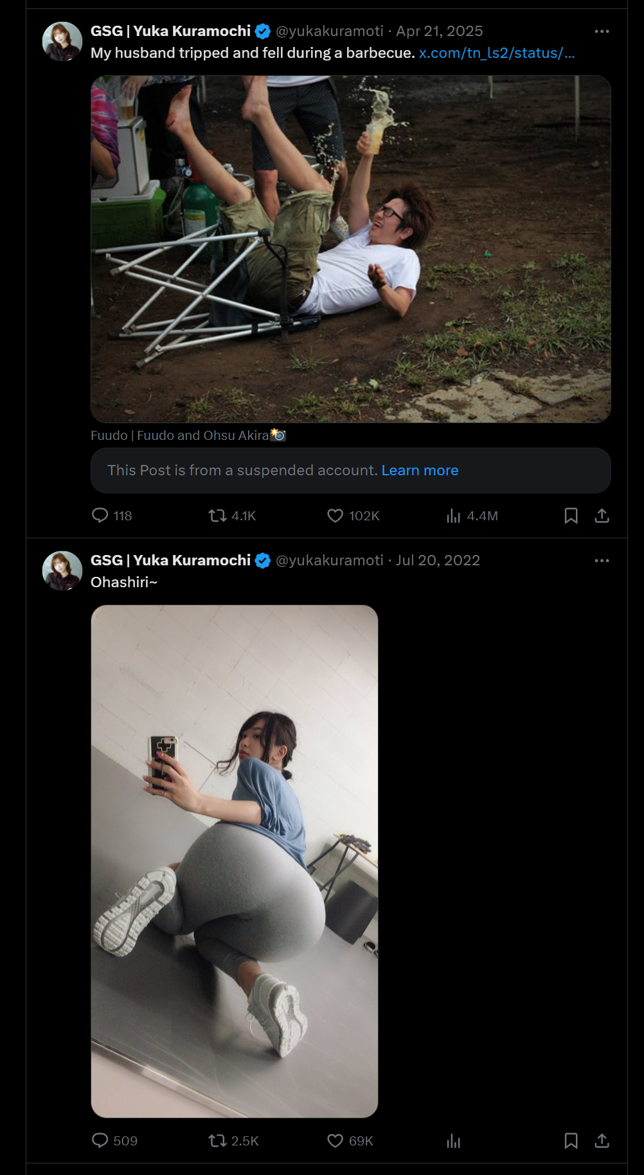This screenshot has height=1175, width=644.
Task: Open the mirror selfie photo
Action: pyautogui.click(x=234, y=861)
